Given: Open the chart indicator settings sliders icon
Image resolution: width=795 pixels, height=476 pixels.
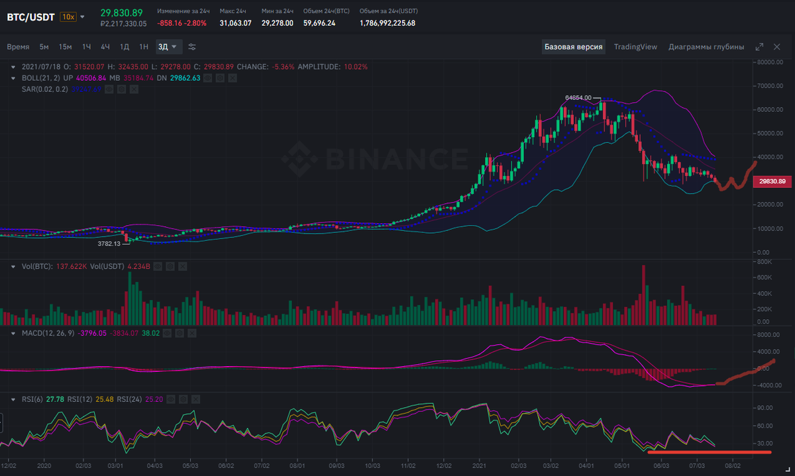Looking at the screenshot, I should coord(192,46).
